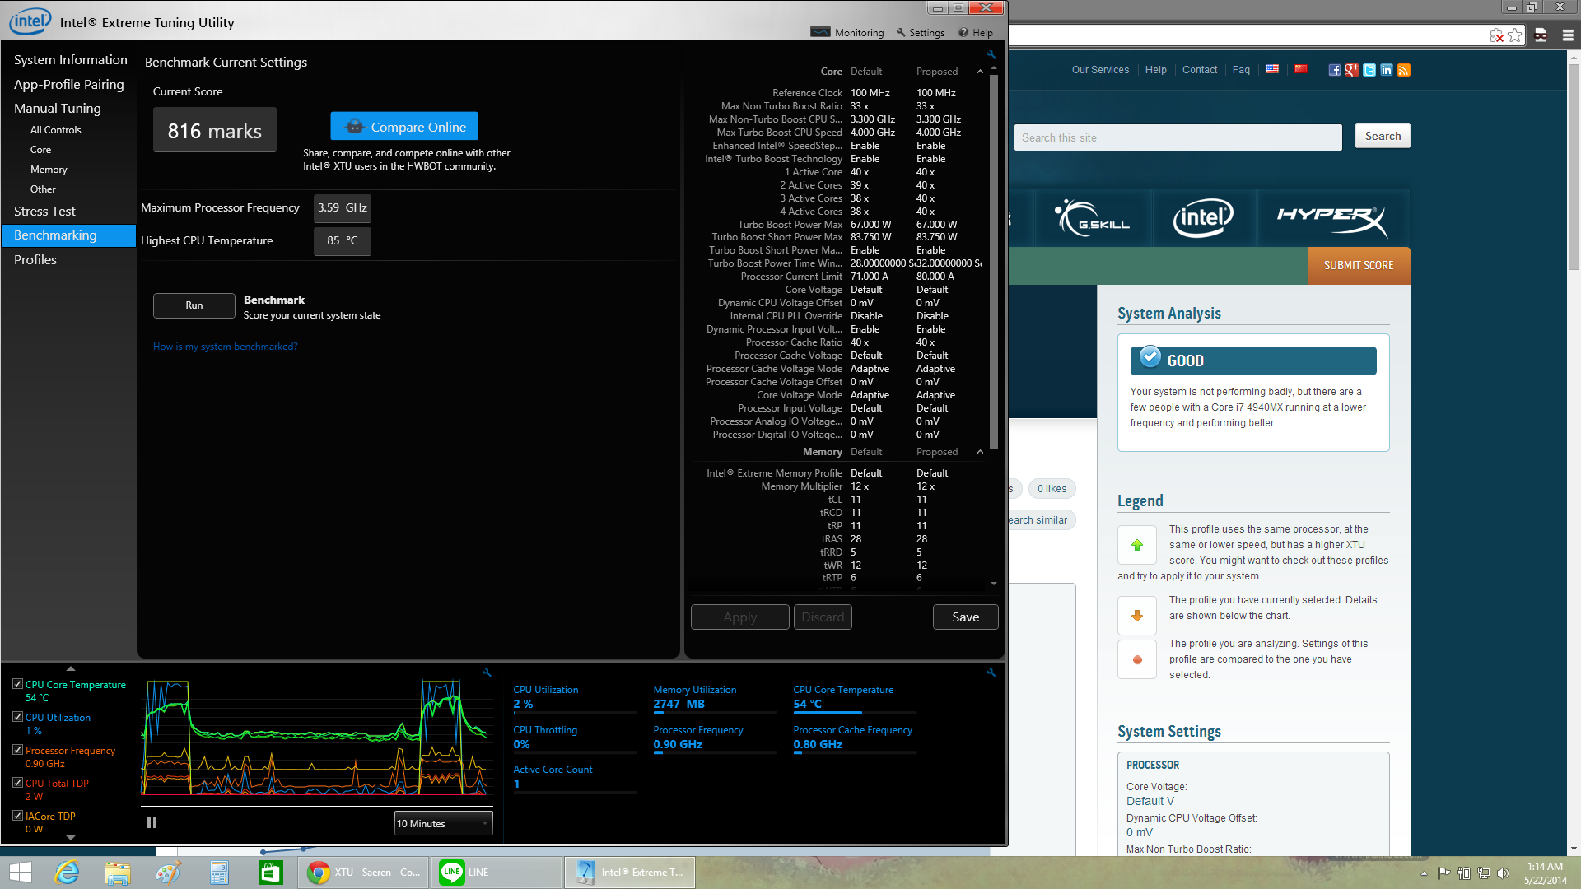Uncheck IACore TDP monitor
Screen dimensions: 1581x889
tap(17, 816)
